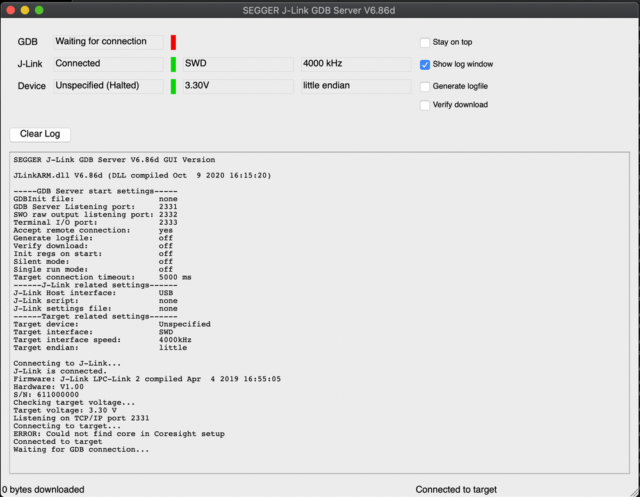Screen dimensions: 640x497
Task: Click 'Connecting to J-Link...' log line
Action: [67, 363]
